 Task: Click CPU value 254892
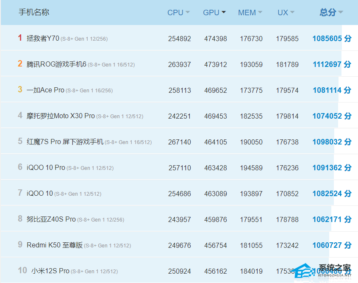180,39
